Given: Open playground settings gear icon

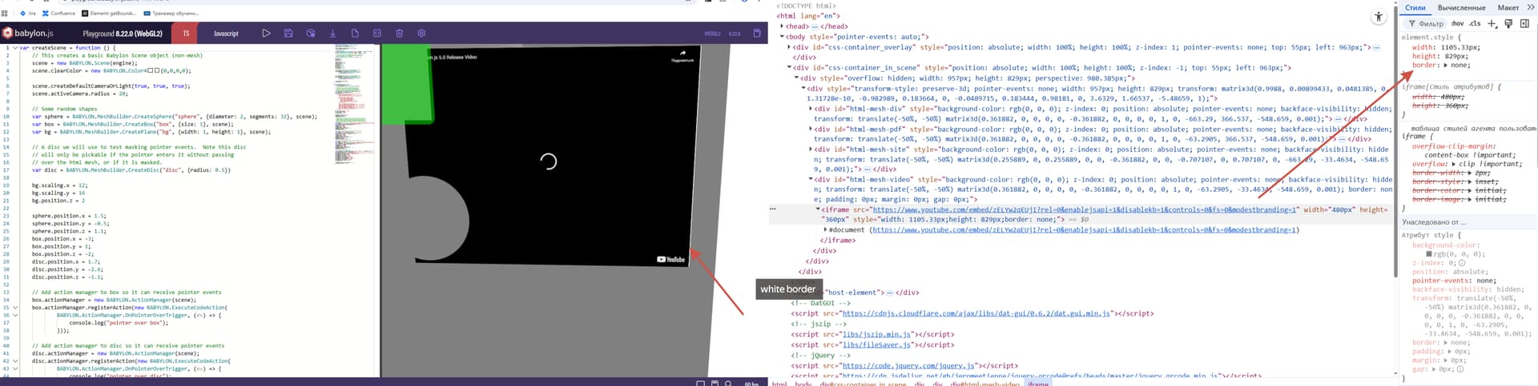Looking at the screenshot, I should pyautogui.click(x=421, y=34).
